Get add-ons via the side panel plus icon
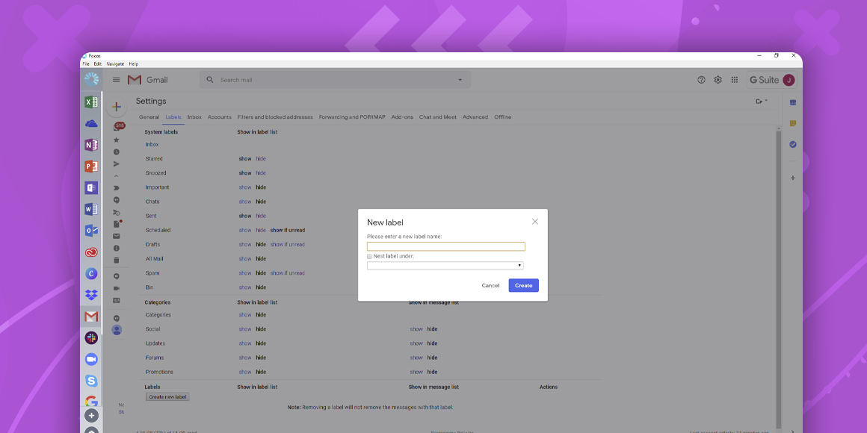Screen dimensions: 867x433 click(792, 178)
